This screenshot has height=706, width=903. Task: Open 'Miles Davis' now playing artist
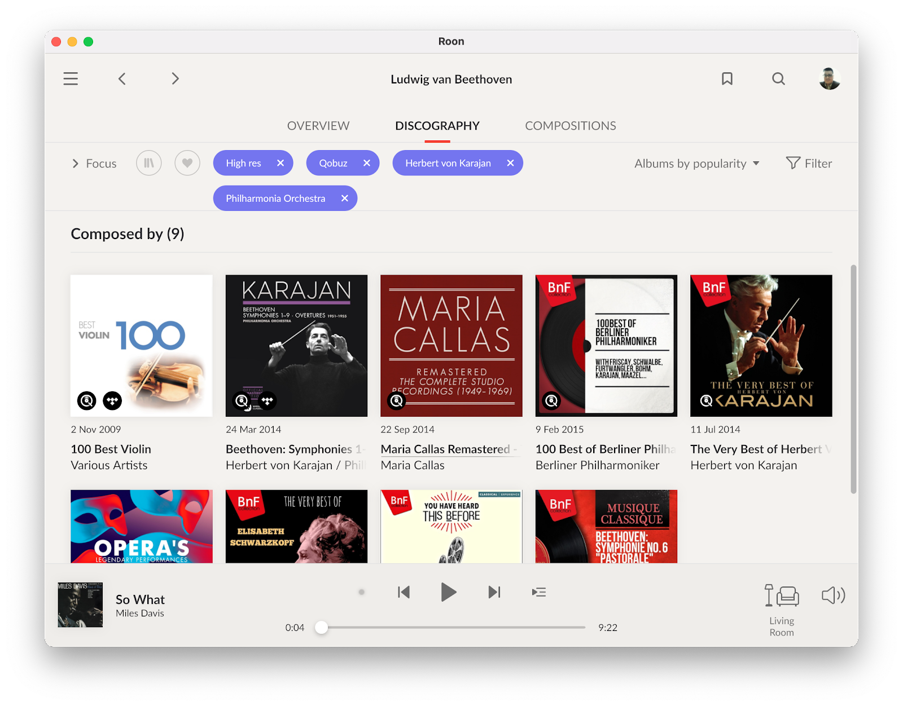click(x=140, y=614)
